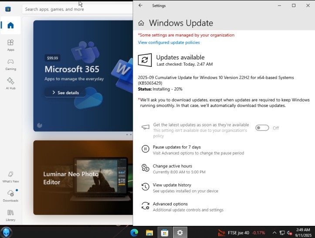This screenshot has height=238, width=315.
Task: Click the Store search box
Action: [x=78, y=9]
